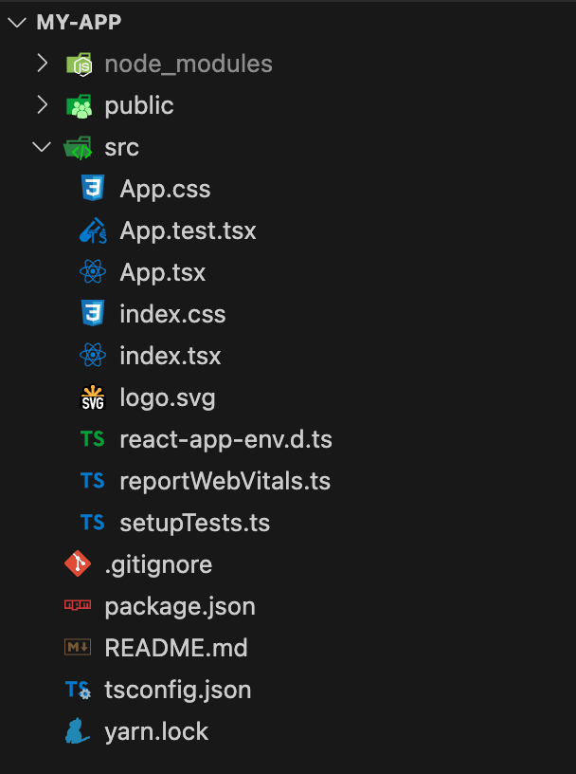Expand the public folder chevron
The height and width of the screenshot is (774, 576).
[x=42, y=105]
